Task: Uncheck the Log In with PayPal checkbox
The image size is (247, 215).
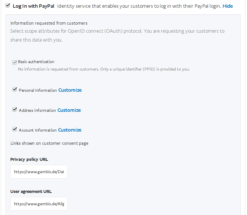Action: 8,5
